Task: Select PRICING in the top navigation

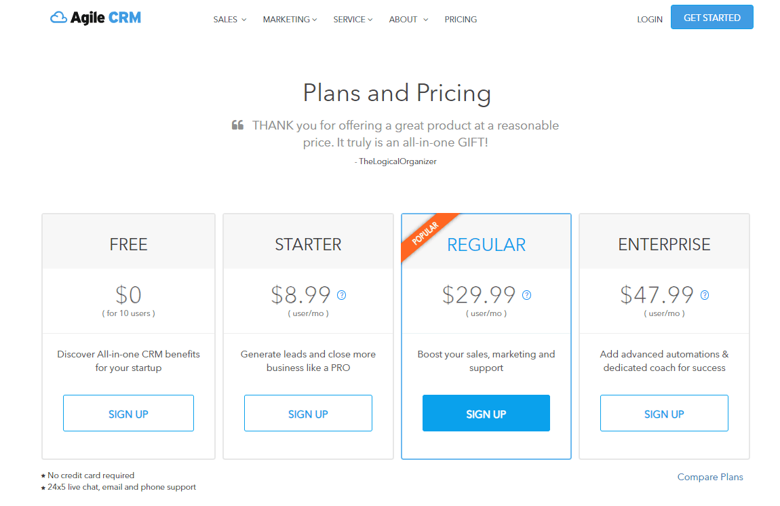Action: pyautogui.click(x=461, y=19)
